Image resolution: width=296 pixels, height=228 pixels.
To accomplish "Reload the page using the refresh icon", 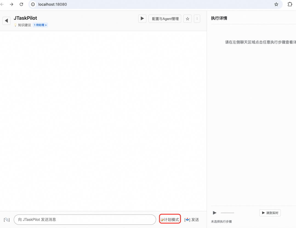I will pyautogui.click(x=21, y=4).
